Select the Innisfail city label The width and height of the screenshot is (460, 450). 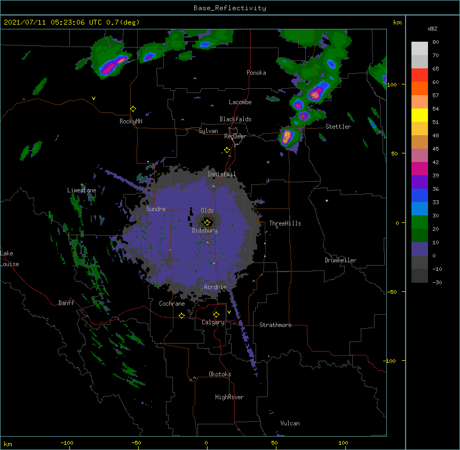coord(221,174)
